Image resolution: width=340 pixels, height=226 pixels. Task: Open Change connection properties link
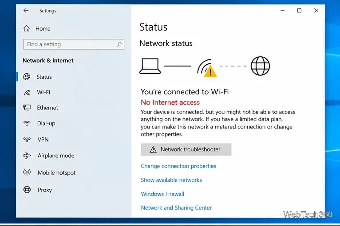click(x=178, y=166)
